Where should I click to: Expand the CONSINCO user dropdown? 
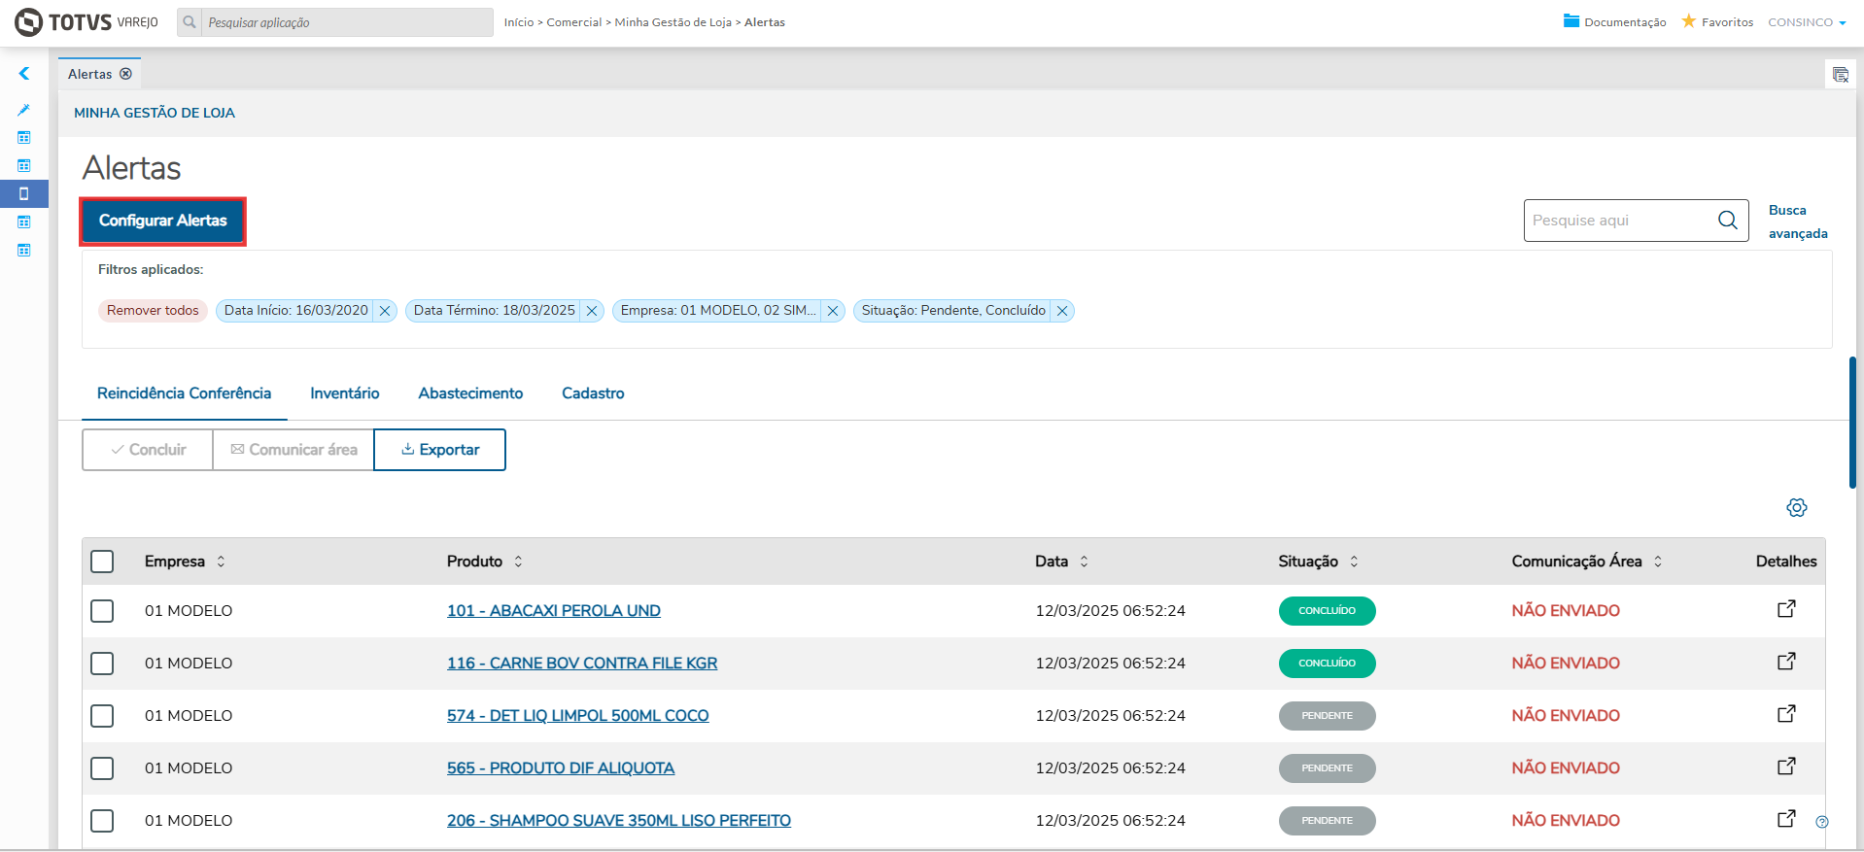[x=1807, y=22]
